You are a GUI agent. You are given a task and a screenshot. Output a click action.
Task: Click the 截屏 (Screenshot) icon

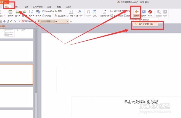tap(31, 12)
